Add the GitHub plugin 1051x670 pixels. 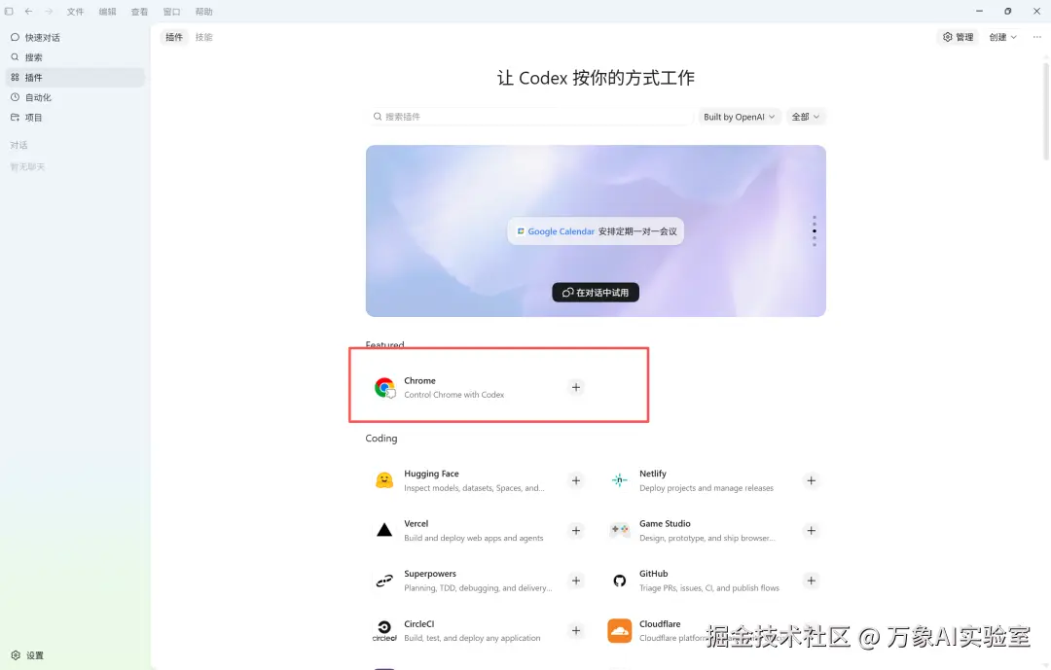click(x=811, y=581)
